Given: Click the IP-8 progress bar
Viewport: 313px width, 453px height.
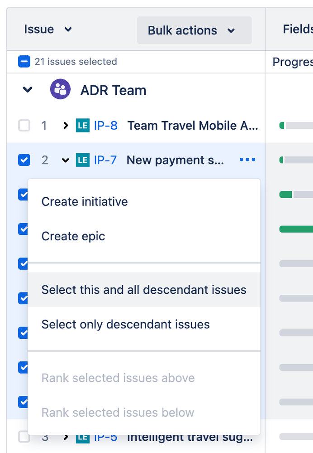Looking at the screenshot, I should coord(296,126).
